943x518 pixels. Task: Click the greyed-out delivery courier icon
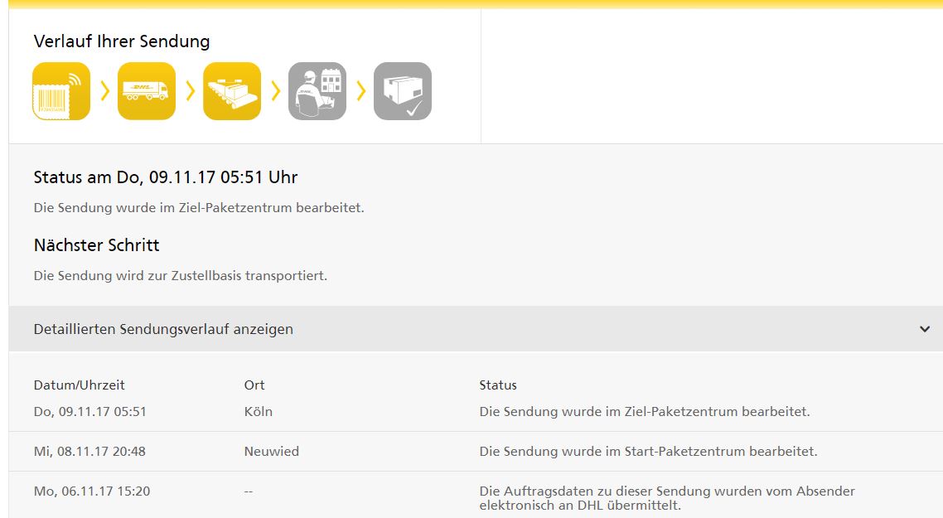pyautogui.click(x=317, y=91)
